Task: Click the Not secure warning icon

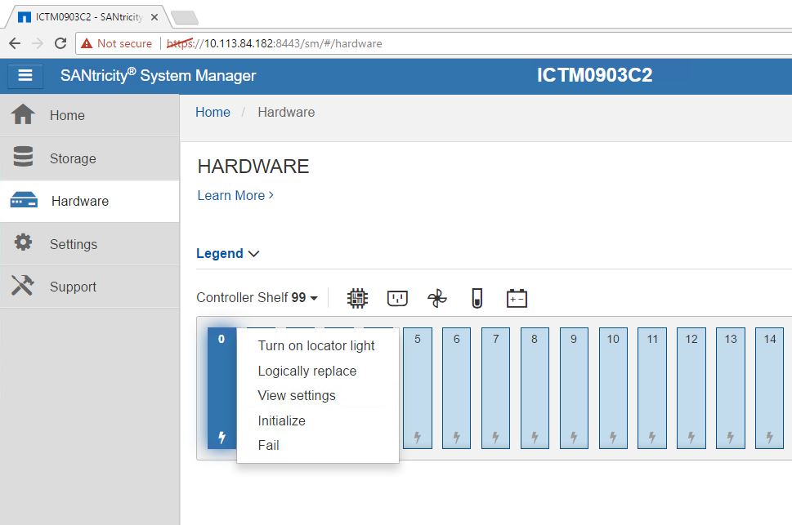Action: coord(87,43)
